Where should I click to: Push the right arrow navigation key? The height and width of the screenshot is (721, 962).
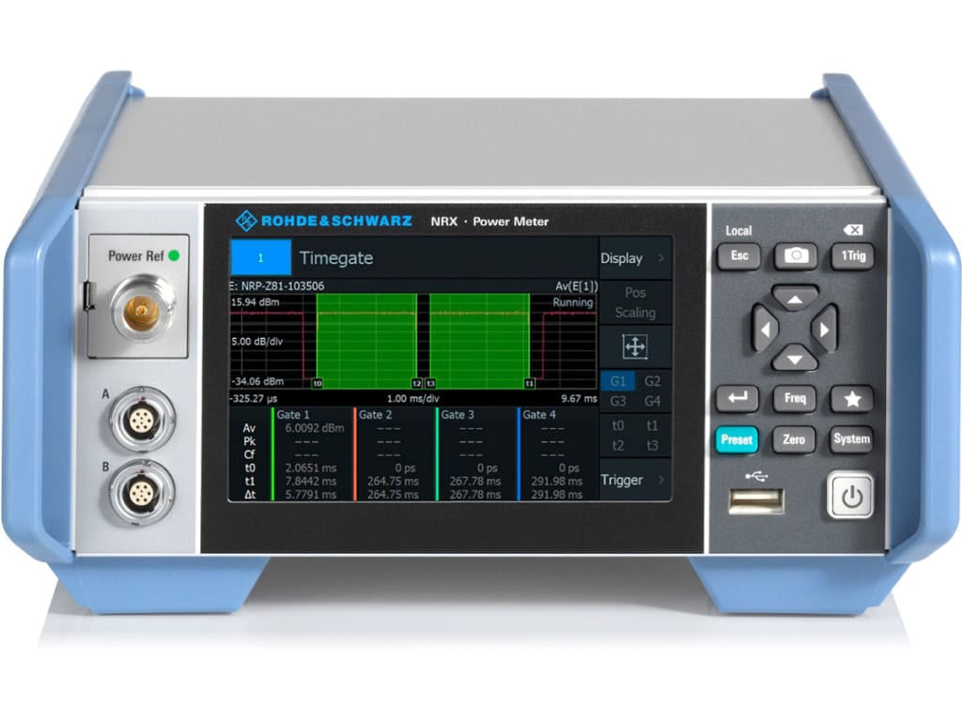pyautogui.click(x=825, y=330)
